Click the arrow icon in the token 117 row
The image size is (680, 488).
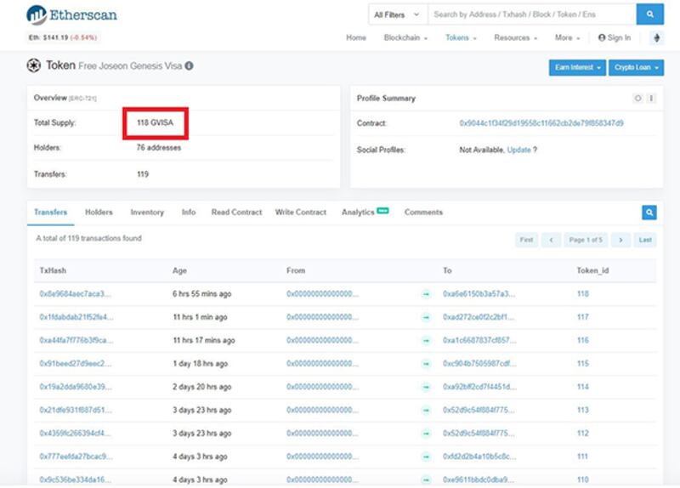(426, 317)
